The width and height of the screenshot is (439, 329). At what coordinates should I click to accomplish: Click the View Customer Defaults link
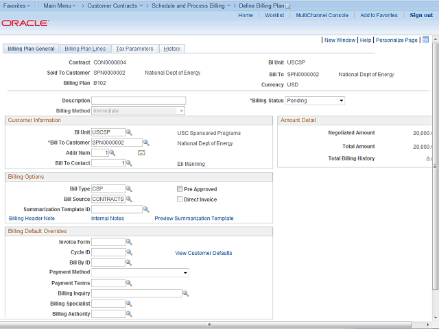tap(204, 253)
